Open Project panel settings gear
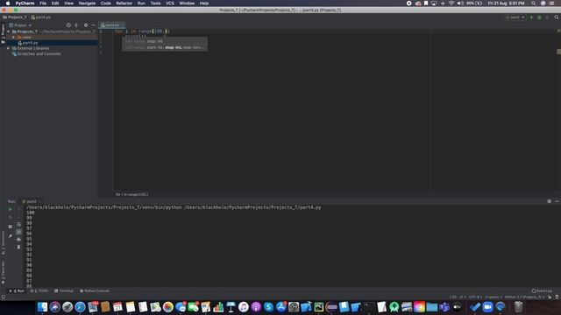Viewport: 561px width, 315px height. (86, 25)
